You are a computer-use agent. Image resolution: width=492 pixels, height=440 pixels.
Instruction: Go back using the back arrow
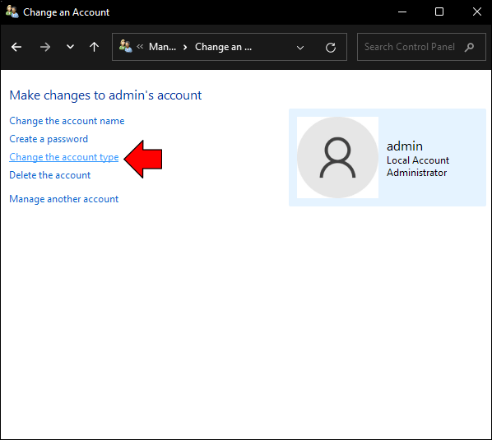pos(16,47)
